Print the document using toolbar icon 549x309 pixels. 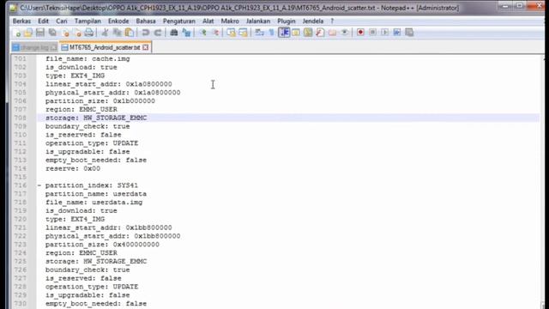click(89, 33)
